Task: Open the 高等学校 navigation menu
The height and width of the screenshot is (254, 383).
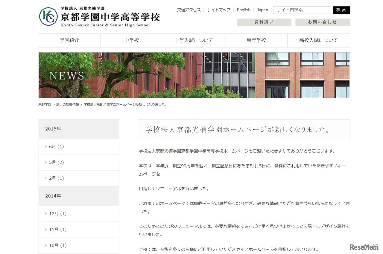Action: click(256, 40)
